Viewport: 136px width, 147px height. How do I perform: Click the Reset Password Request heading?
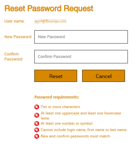(49, 9)
